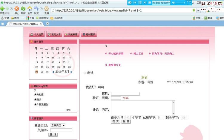Click the tab list icon left of tabs
Screen dimensions: 224x140
coord(2,24)
